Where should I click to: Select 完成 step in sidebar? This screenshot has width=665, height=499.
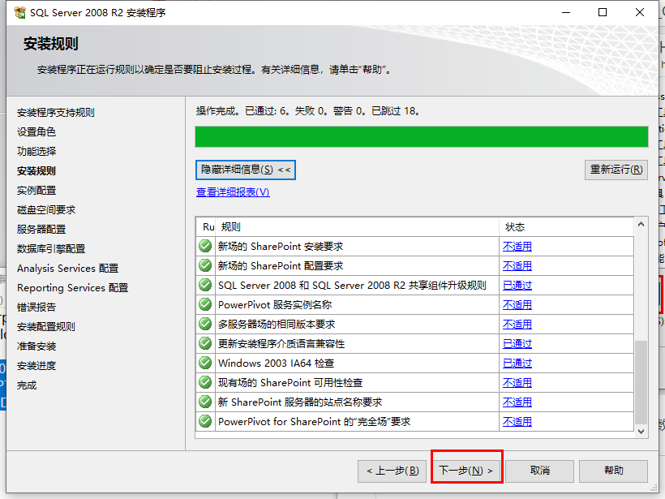point(27,385)
